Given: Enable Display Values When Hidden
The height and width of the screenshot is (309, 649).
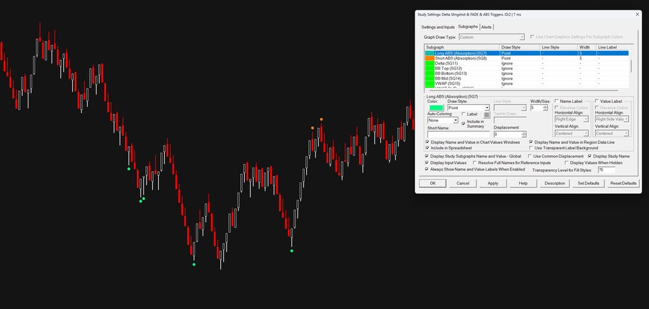Looking at the screenshot, I should click(x=566, y=163).
